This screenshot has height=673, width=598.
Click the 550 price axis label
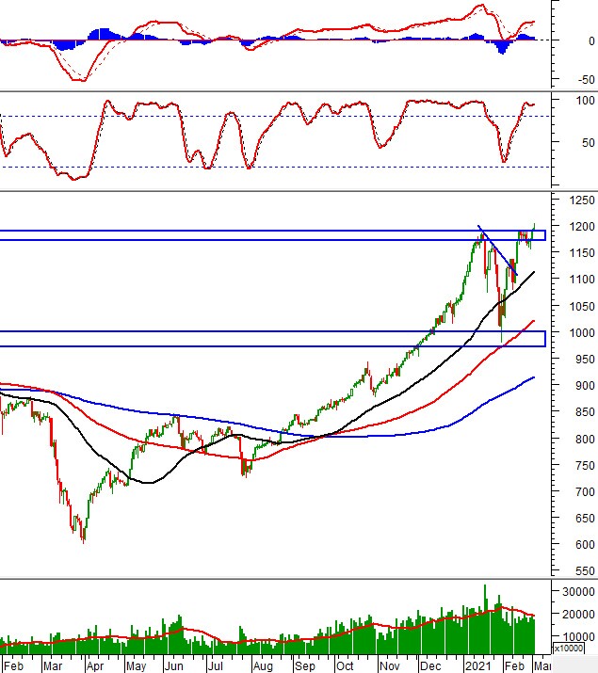[585, 571]
